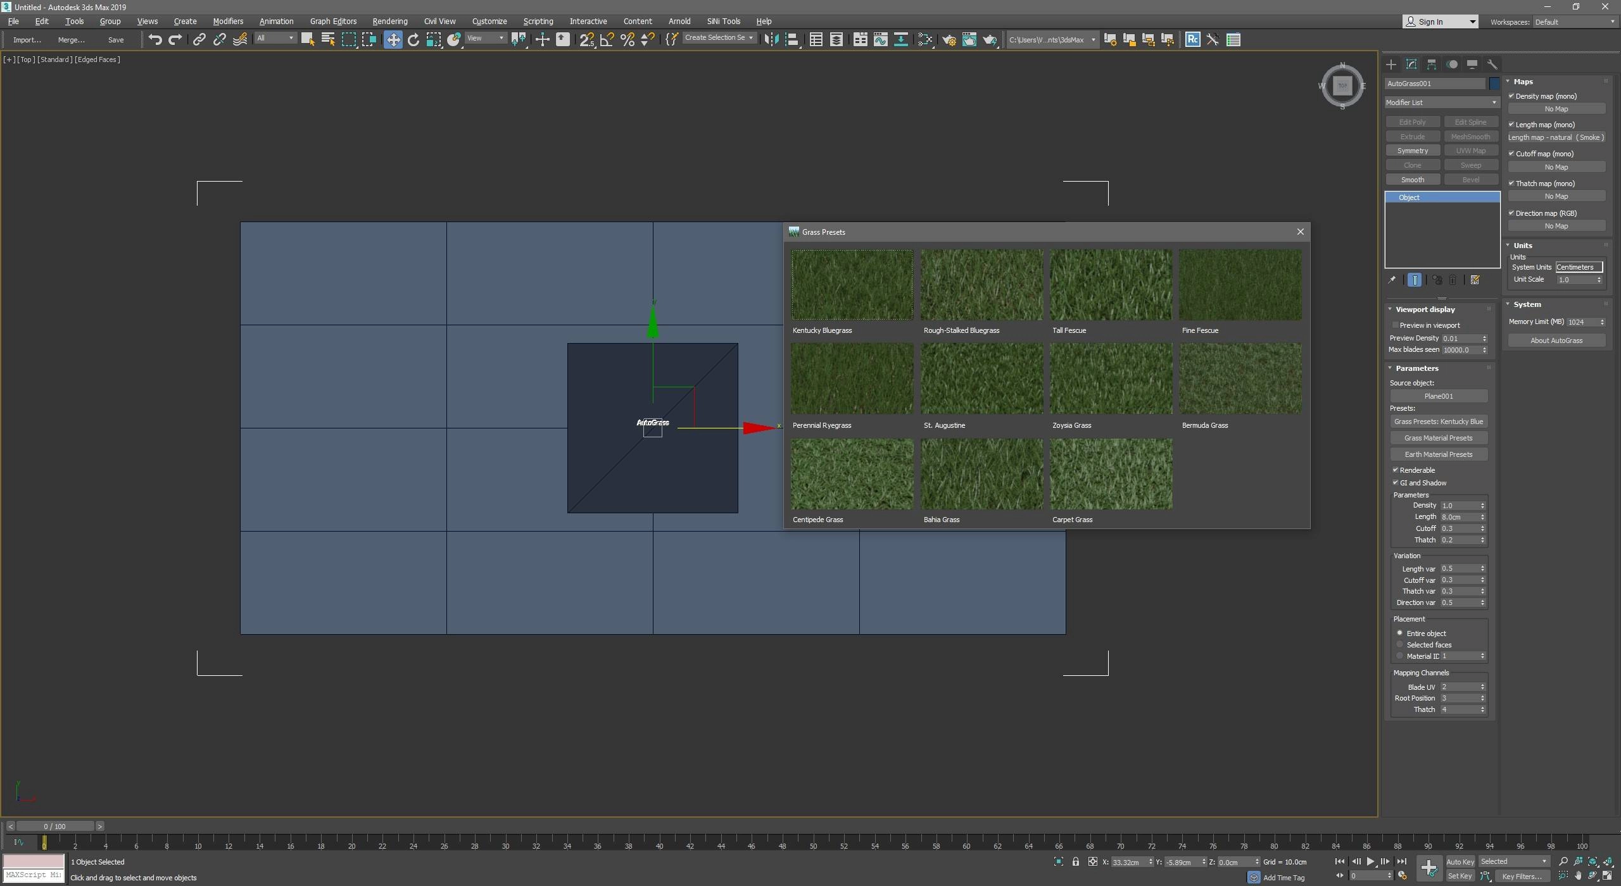Open the Curve Editor icon
1621x886 pixels.
click(x=880, y=39)
